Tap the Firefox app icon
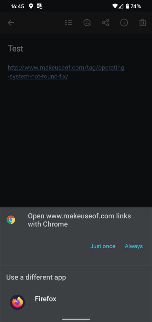Image resolution: width=152 pixels, height=322 pixels. (17, 302)
